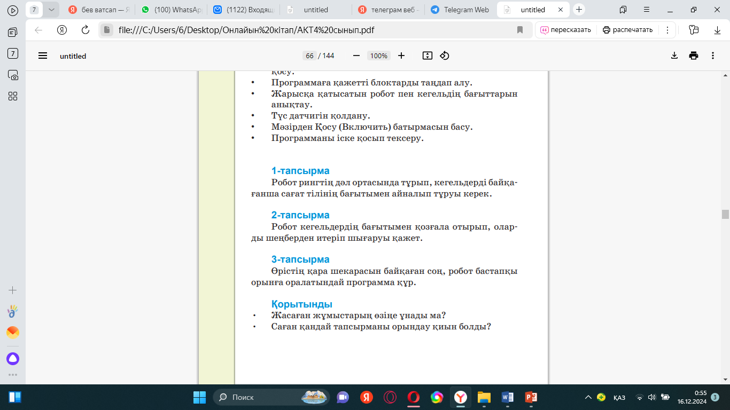
Task: Download the PDF file from viewer toolbar
Action: (x=674, y=56)
